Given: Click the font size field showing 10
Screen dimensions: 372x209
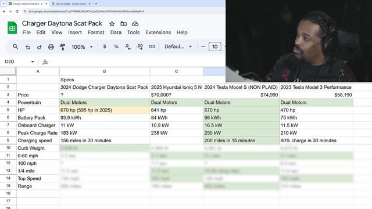Looking at the screenshot, I should coord(214,46).
